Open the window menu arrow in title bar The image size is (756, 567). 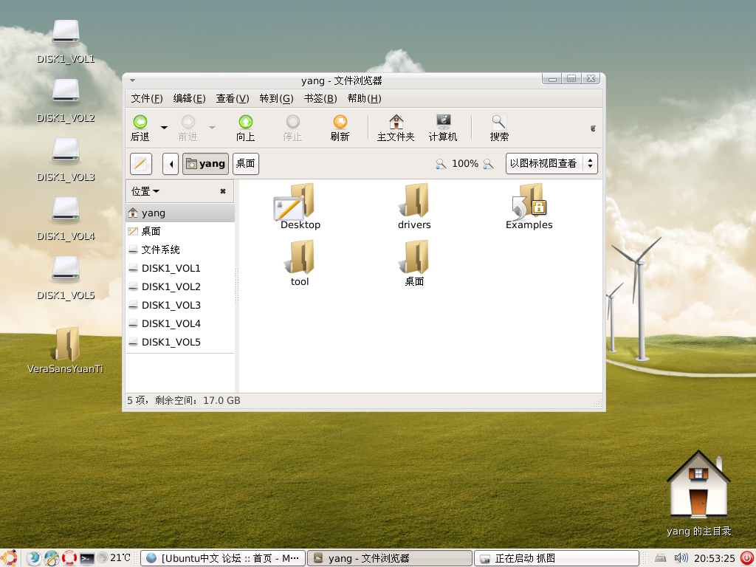132,80
